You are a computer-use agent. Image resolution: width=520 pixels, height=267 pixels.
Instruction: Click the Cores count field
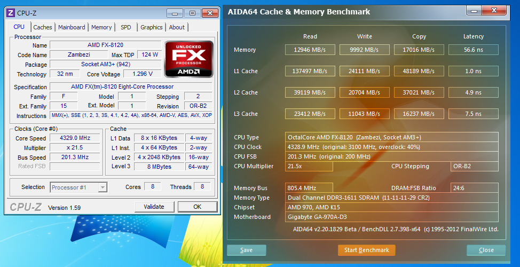point(153,186)
